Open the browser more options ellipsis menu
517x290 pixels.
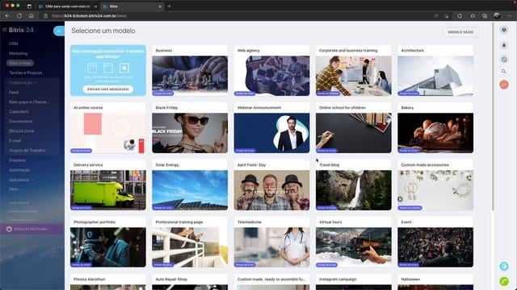511,16
